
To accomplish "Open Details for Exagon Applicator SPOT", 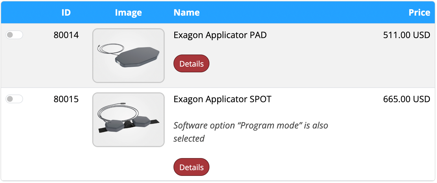I will click(191, 167).
